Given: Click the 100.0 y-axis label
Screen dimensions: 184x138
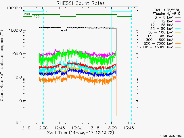Looking at the screenshot, I should click(16, 54).
